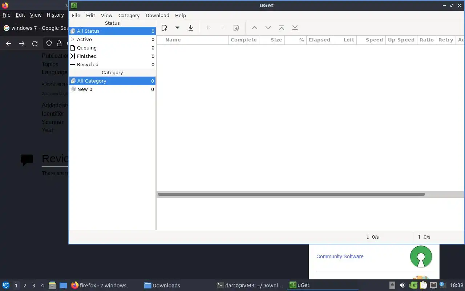This screenshot has height=291, width=465.
Task: Select the Queuing status row
Action: pos(112,48)
